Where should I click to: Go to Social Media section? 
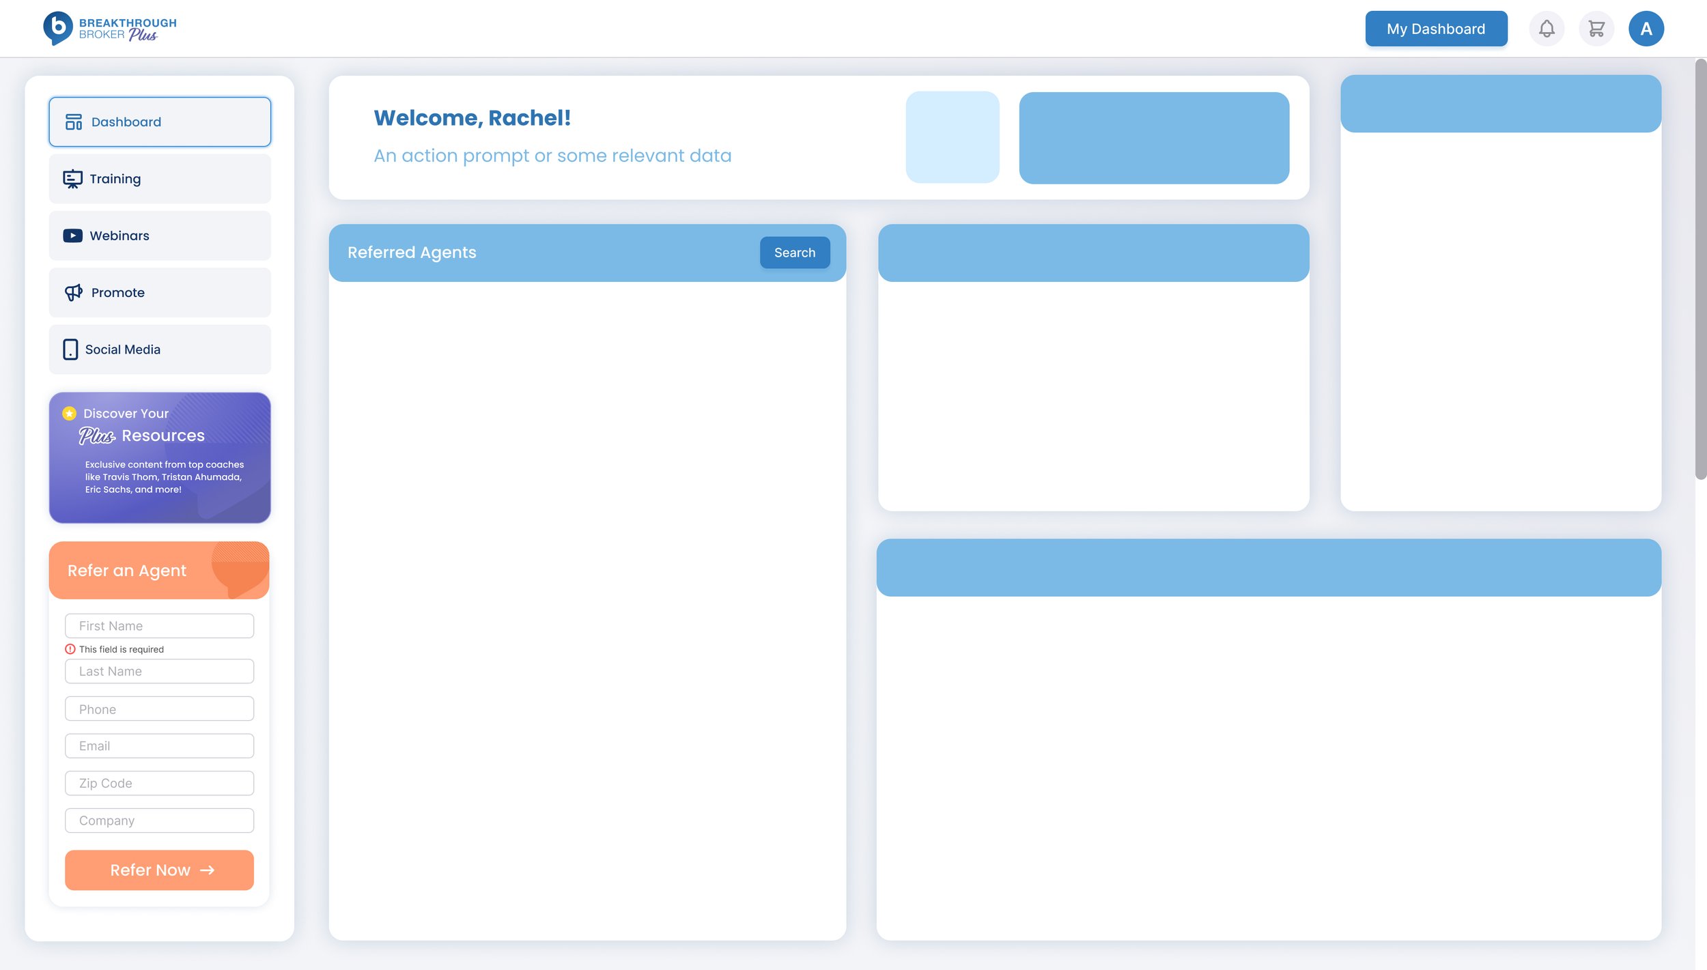pyautogui.click(x=160, y=350)
